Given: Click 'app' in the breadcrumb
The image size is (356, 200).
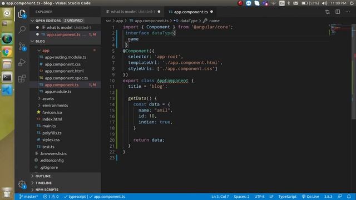Looking at the screenshot, I should (120, 21).
